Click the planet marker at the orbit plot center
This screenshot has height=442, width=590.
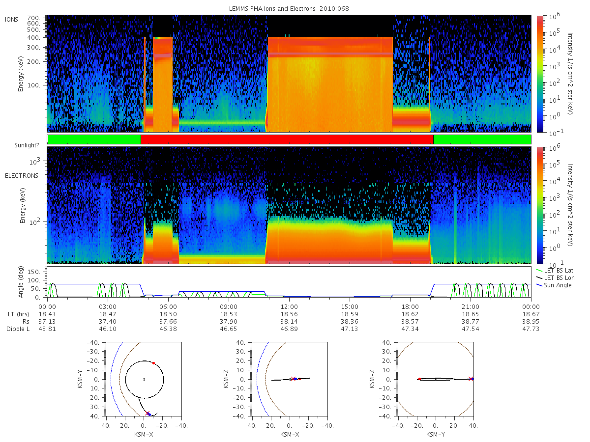[144, 379]
